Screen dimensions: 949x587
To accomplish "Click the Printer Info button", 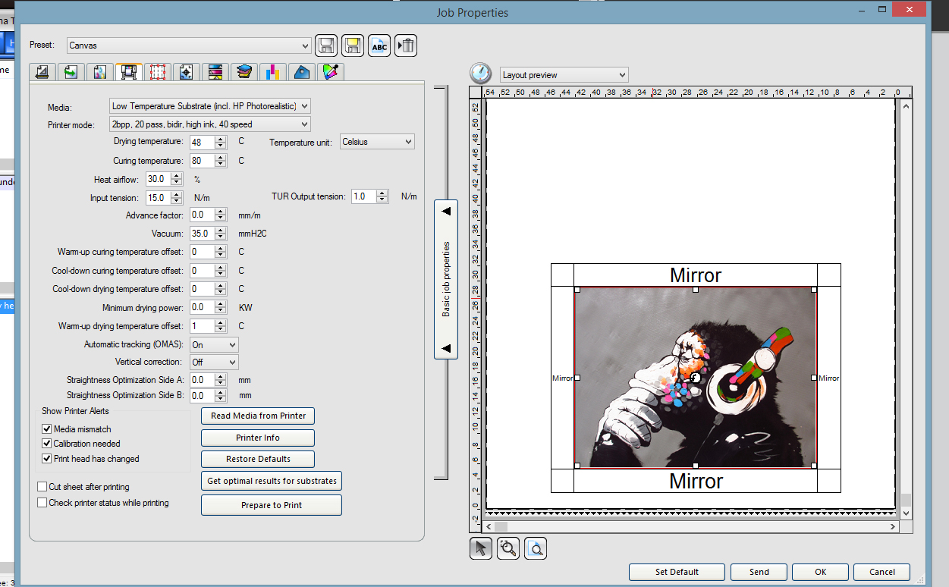I will click(258, 438).
